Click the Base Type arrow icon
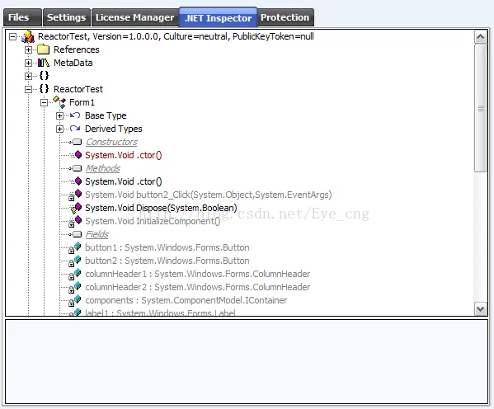This screenshot has height=409, width=494. (75, 115)
